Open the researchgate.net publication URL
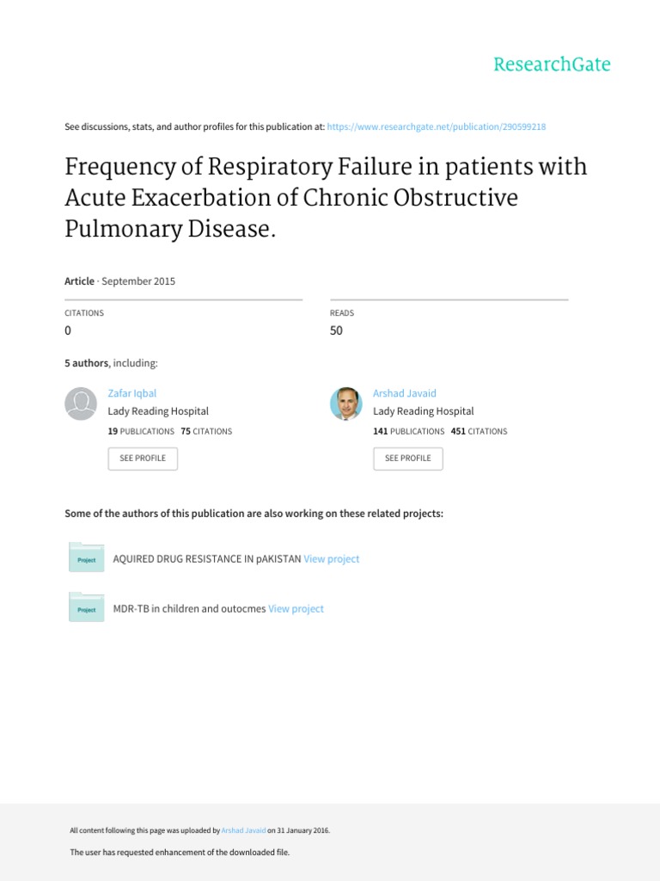Viewport: 660px width, 881px height. pos(436,127)
